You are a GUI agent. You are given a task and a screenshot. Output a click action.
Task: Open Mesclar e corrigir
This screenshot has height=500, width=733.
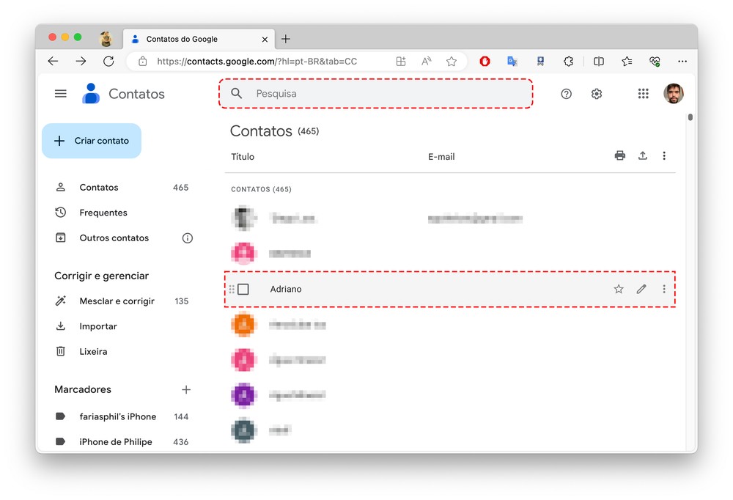coord(122,301)
